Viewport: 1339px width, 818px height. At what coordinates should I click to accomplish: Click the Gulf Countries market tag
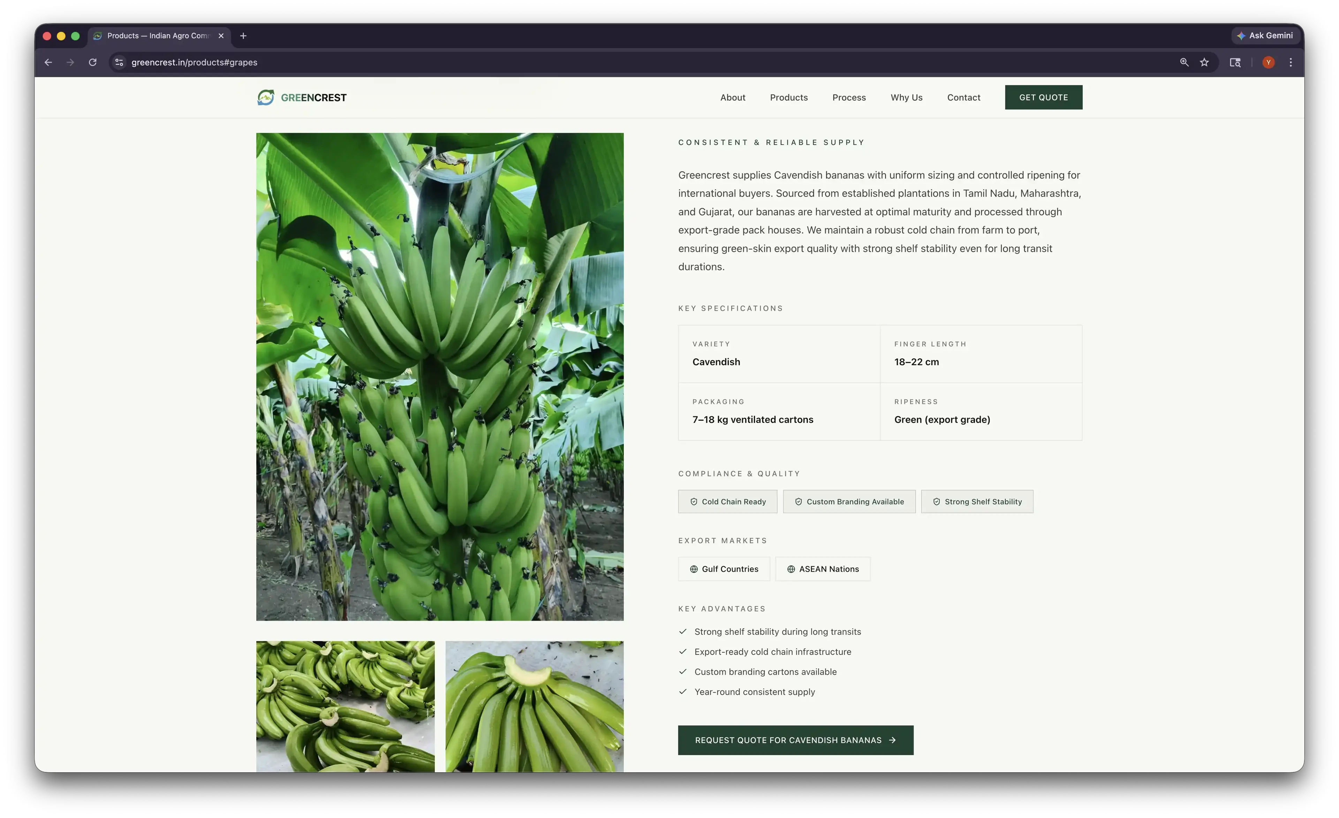(724, 569)
